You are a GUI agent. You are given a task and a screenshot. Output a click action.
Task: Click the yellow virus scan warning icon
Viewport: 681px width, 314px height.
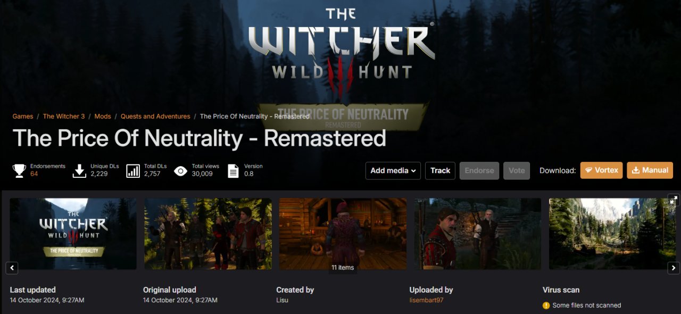[x=546, y=305]
